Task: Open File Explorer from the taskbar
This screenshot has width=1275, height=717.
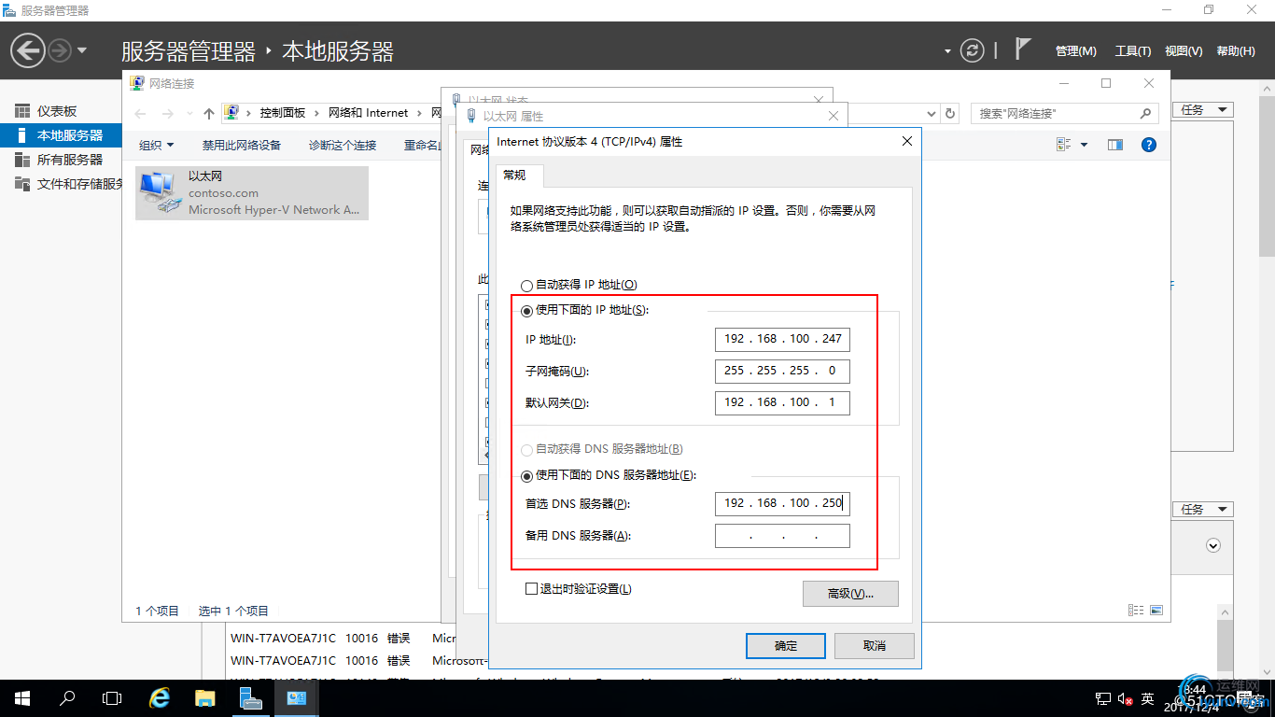Action: click(x=205, y=698)
